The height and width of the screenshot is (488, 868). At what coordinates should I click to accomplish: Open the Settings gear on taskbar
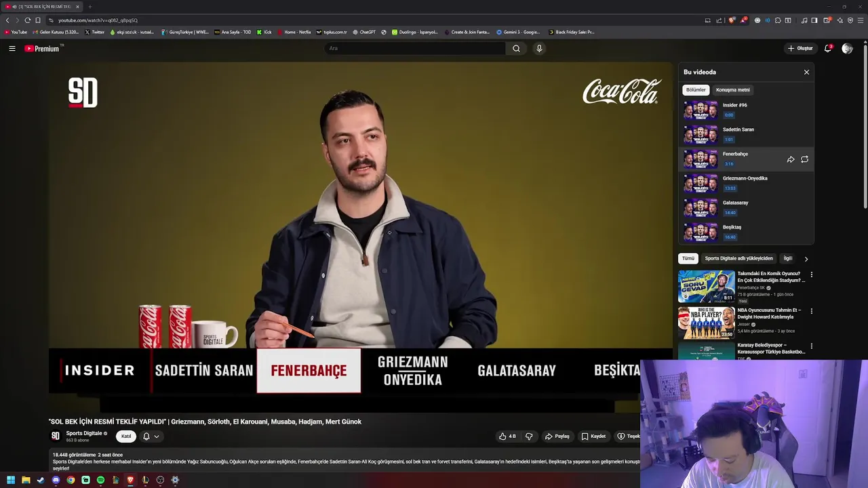pos(175,480)
